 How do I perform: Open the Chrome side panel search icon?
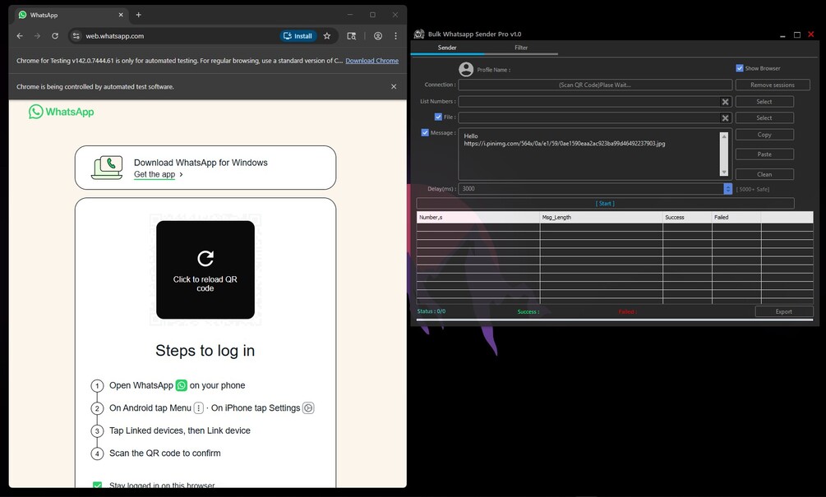pos(352,36)
